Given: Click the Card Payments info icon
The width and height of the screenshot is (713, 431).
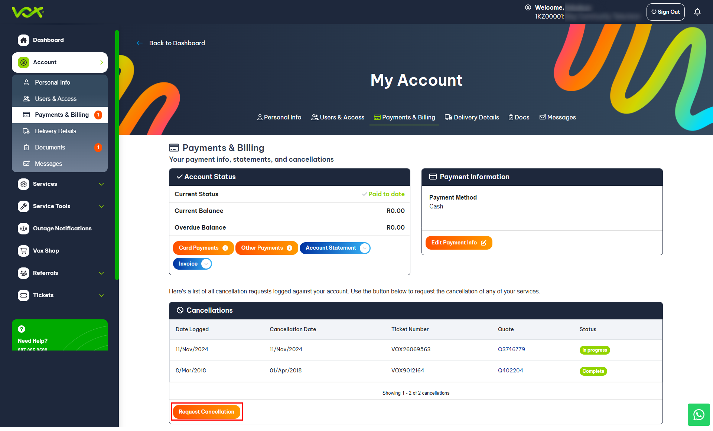Looking at the screenshot, I should (225, 248).
